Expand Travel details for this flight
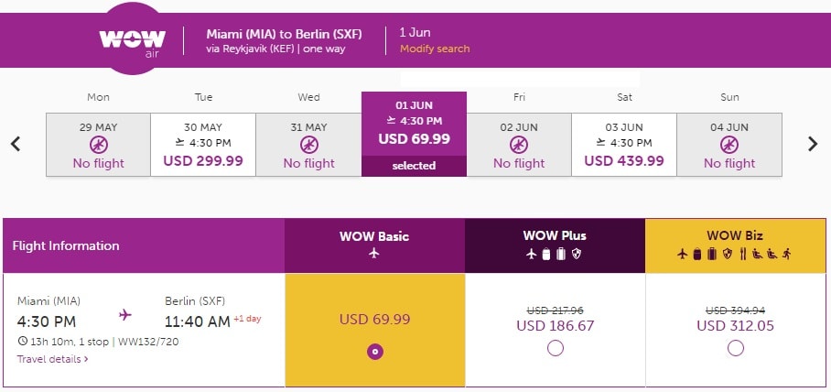831x392 pixels. (52, 359)
